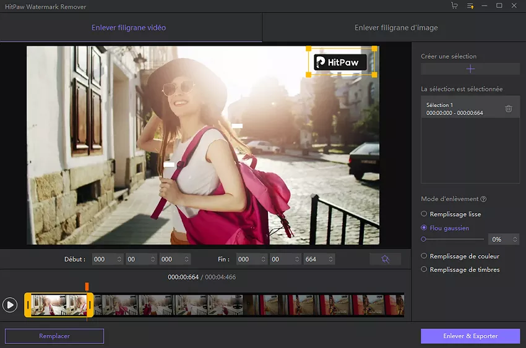Click top-left handle of watermark selection
Image resolution: width=526 pixels, height=348 pixels.
(x=308, y=49)
